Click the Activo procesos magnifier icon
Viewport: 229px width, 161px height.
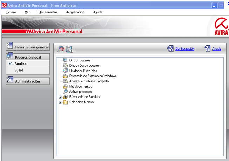pos(66,92)
